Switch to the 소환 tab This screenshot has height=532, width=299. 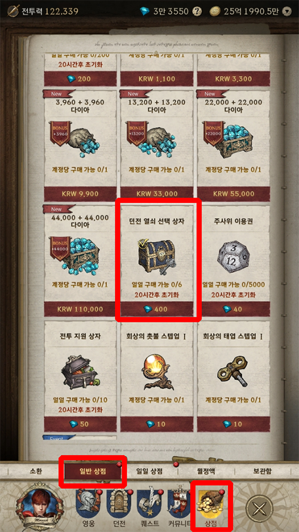click(36, 471)
